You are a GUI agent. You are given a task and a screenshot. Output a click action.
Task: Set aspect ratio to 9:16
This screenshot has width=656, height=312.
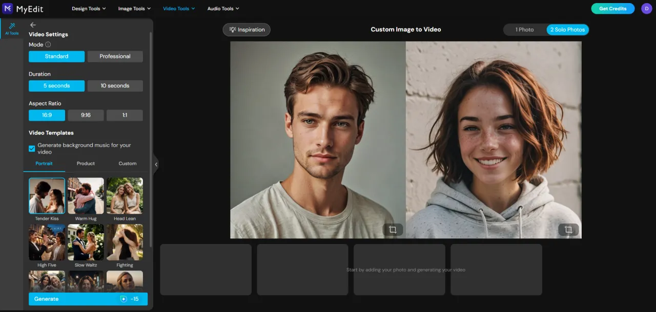[x=86, y=115]
